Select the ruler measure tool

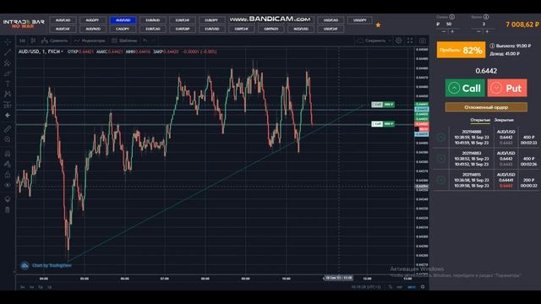coord(8,129)
